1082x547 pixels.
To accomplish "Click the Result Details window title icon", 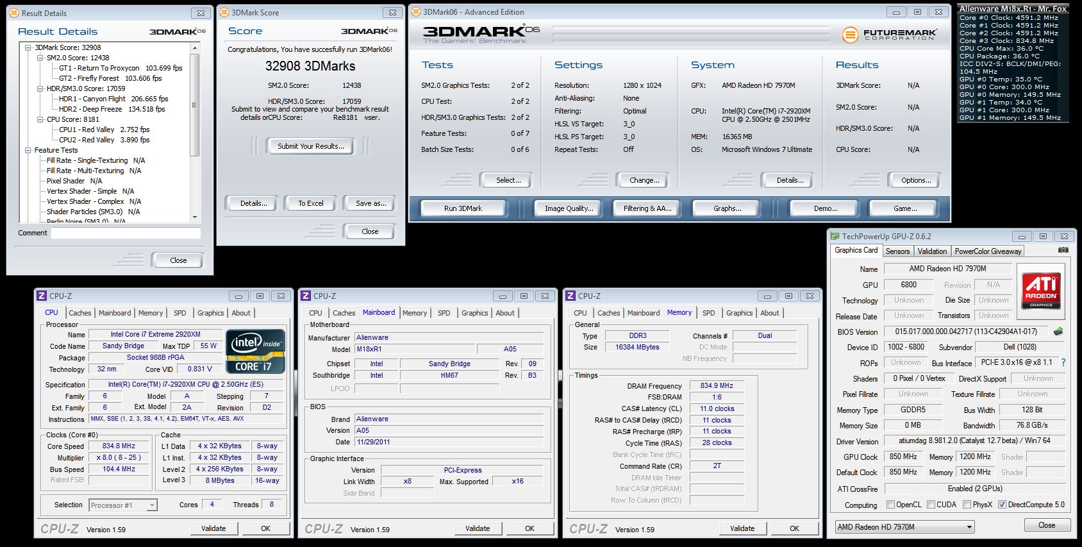I will point(14,13).
